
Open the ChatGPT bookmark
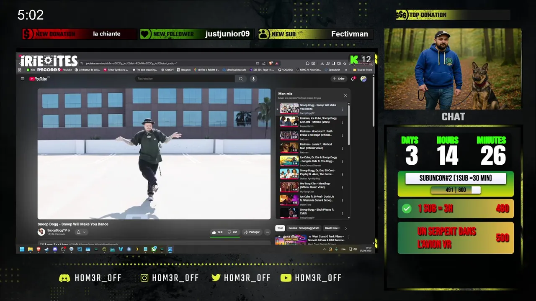[167, 70]
